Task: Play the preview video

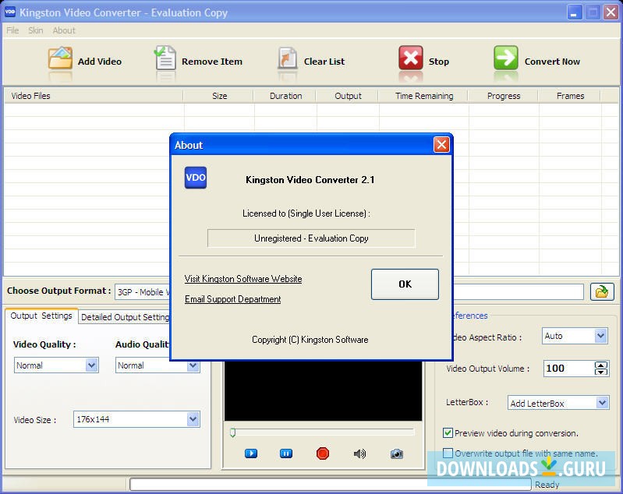Action: click(x=251, y=453)
